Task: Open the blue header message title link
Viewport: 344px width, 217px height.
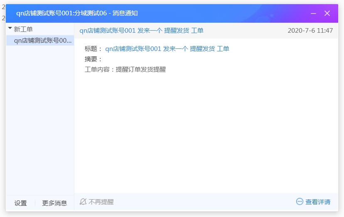Action: click(x=141, y=30)
